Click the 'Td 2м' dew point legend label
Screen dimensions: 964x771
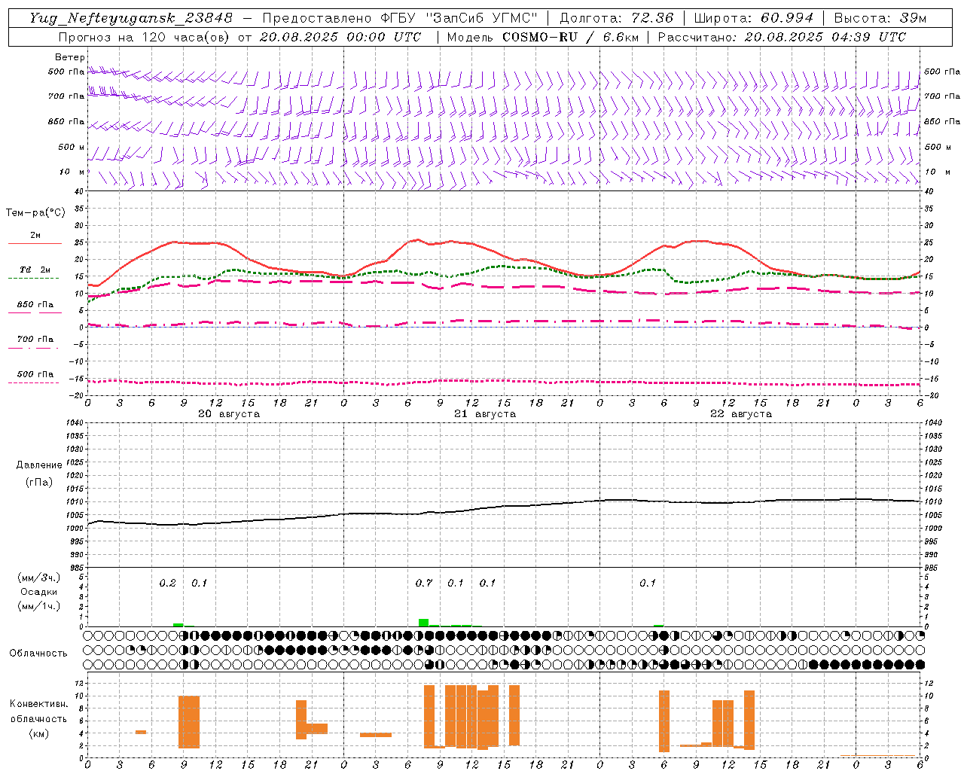tap(35, 270)
